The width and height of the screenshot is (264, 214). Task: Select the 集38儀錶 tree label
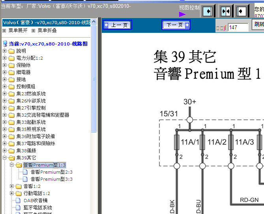(x=26, y=151)
